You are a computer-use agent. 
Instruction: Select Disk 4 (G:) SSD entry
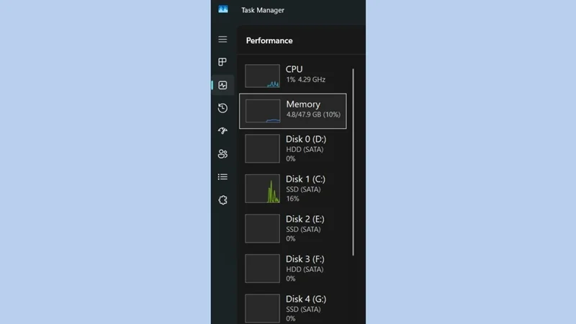coord(293,308)
